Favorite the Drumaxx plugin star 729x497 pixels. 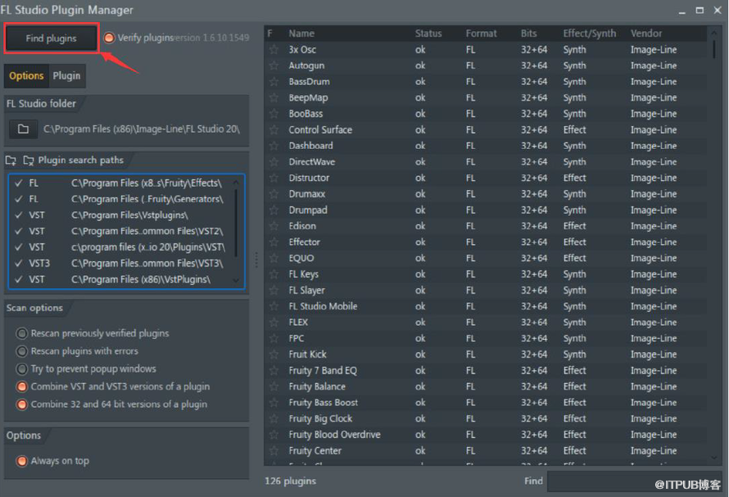click(274, 194)
